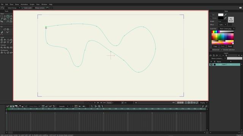Hide Layer 1 using its visibility icon
The width and height of the screenshot is (243, 136).
[211, 65]
